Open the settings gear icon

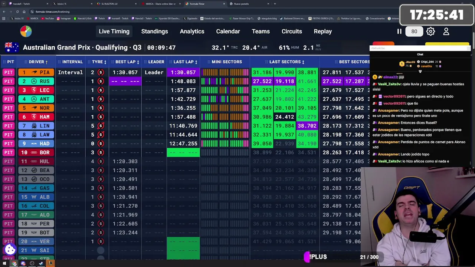click(x=430, y=32)
